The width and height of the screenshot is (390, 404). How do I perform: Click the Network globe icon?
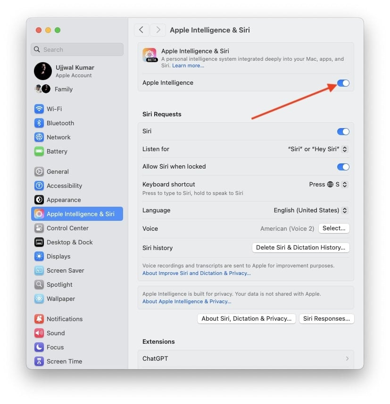tap(39, 137)
